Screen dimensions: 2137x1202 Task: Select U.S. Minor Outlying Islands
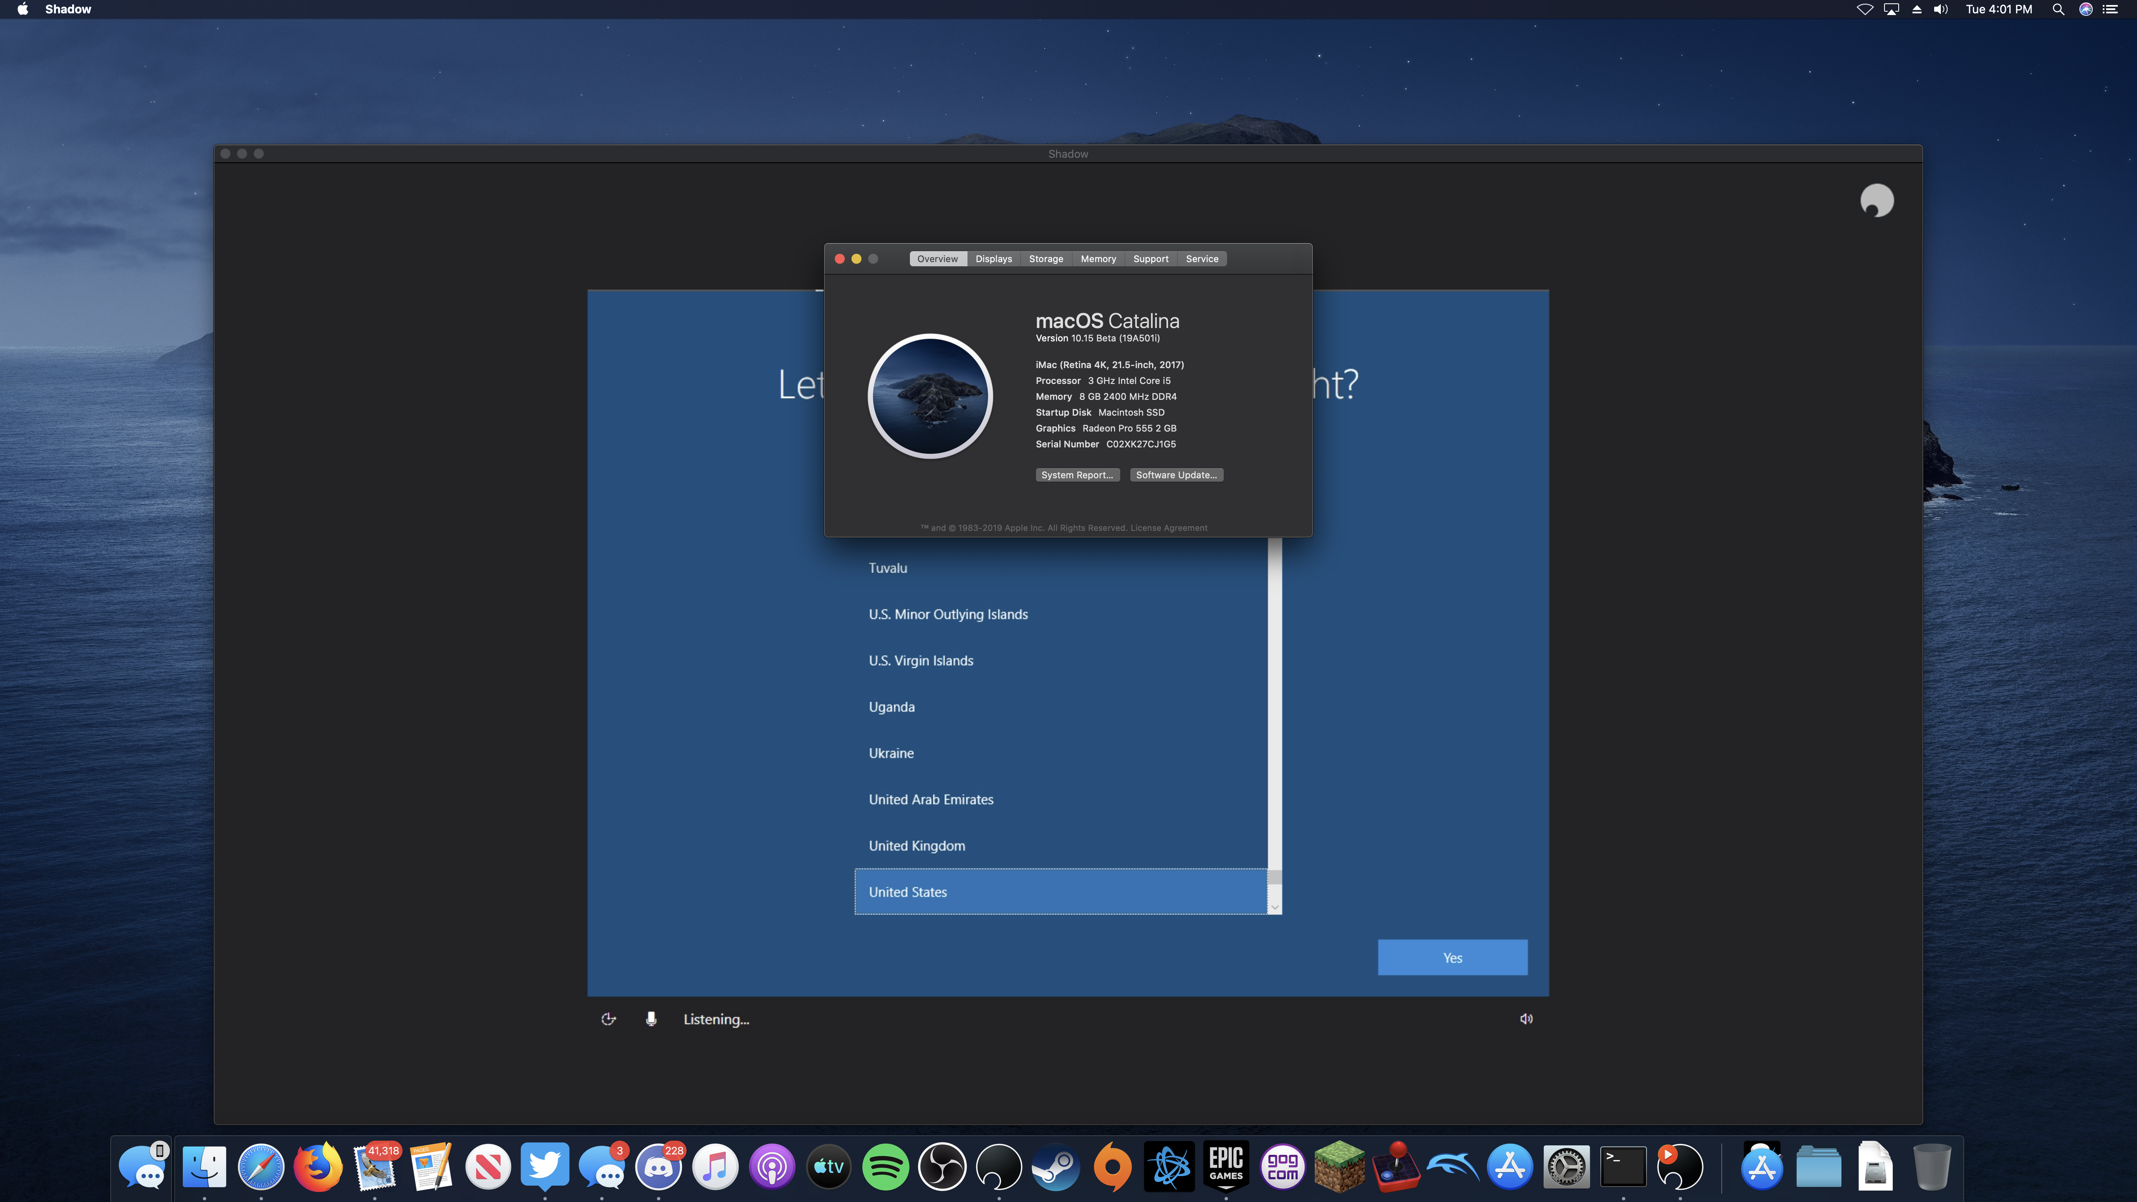coord(1060,615)
